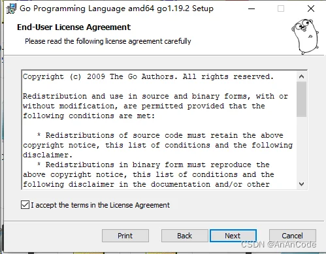Click the End-User License Agreement heading
This screenshot has height=254, width=326.
[74, 27]
